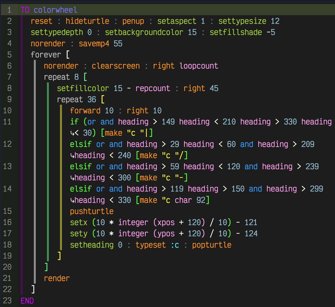Click the 'reset' command on line 2
Screen dimensions: 335x307
point(42,21)
